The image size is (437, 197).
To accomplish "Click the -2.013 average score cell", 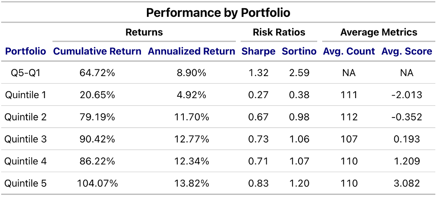I will 407,95.
